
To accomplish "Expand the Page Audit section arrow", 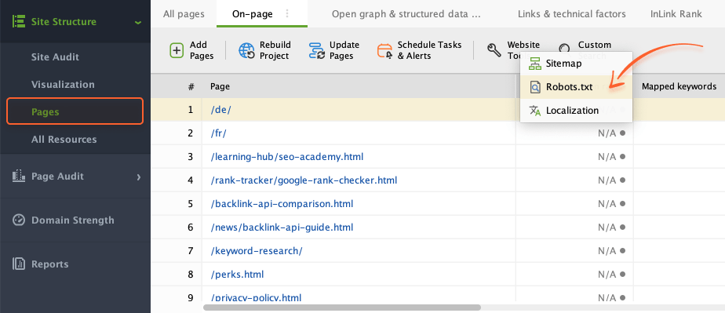I will (x=138, y=177).
